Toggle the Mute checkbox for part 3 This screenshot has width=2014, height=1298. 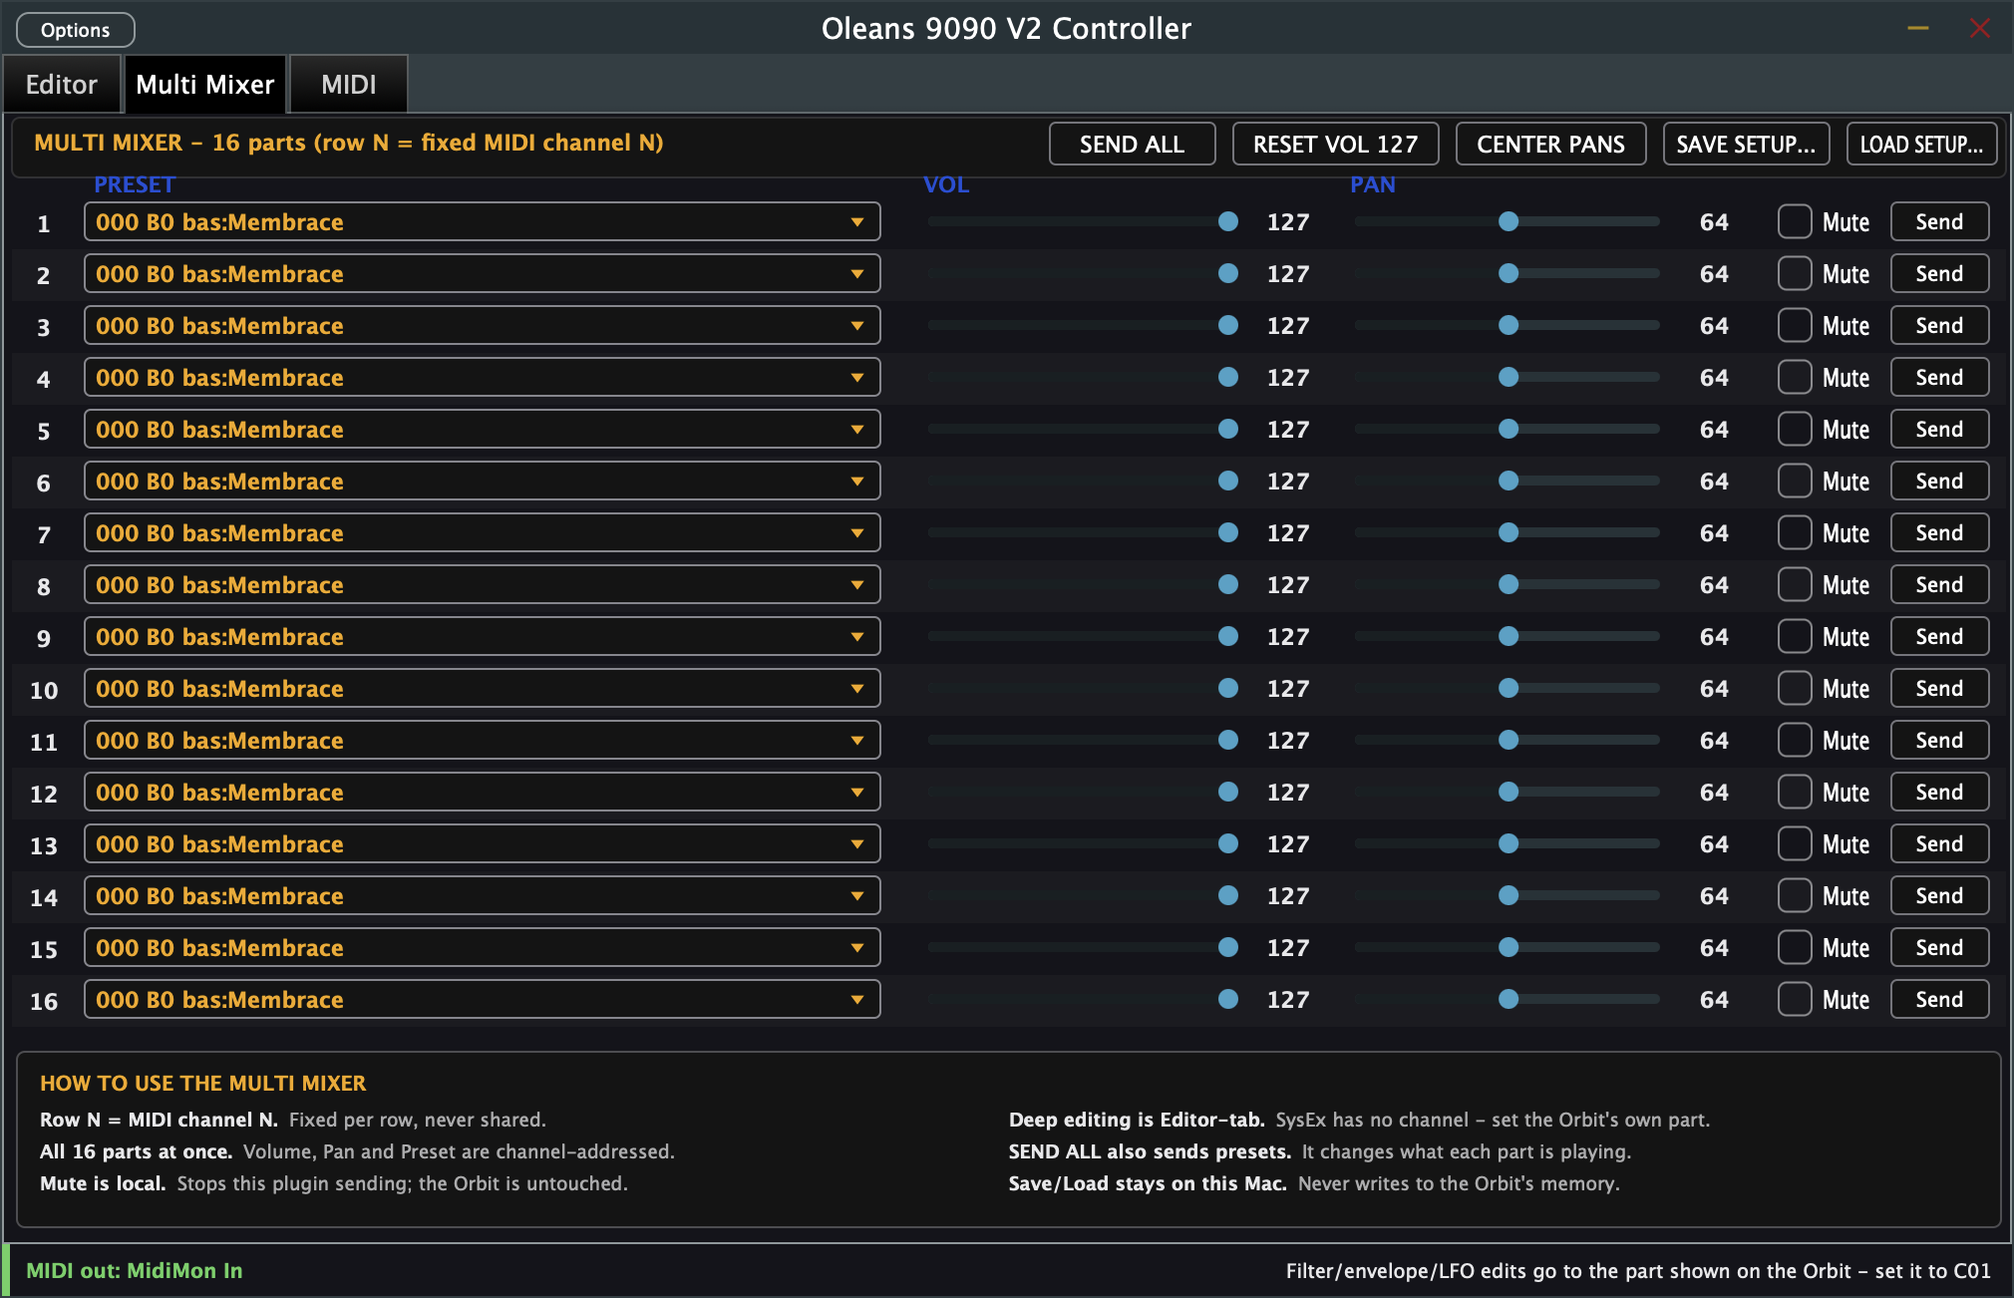point(1795,326)
